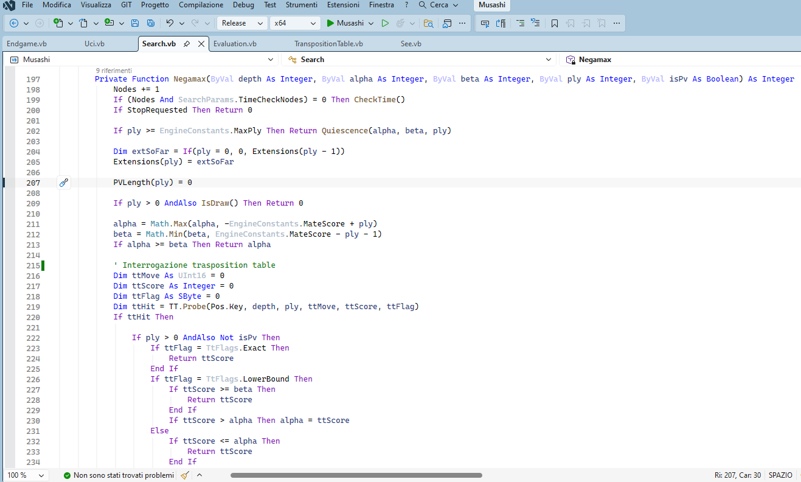Toggle bookmark on current line
Image resolution: width=801 pixels, height=482 pixels.
click(x=555, y=23)
